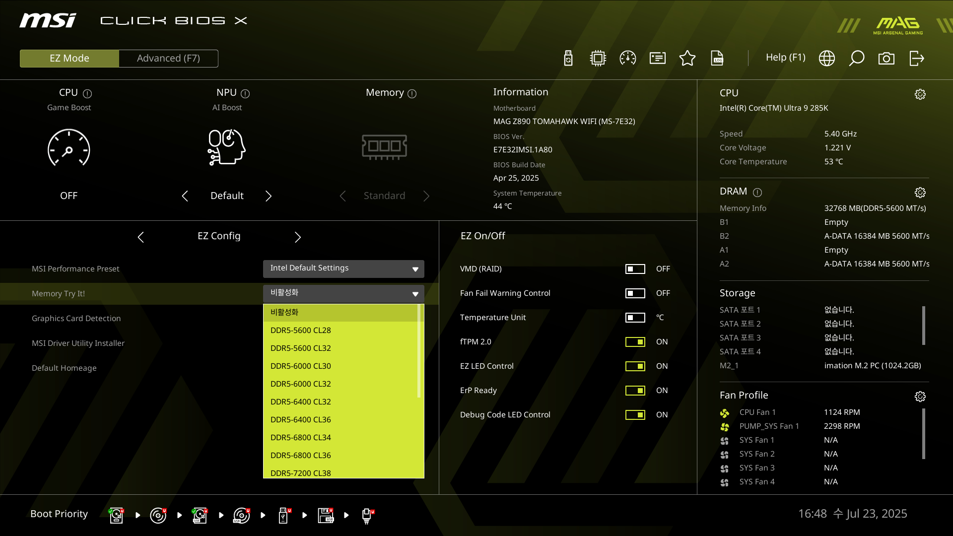Click the Memory Try It list scrollbar

pos(419,351)
